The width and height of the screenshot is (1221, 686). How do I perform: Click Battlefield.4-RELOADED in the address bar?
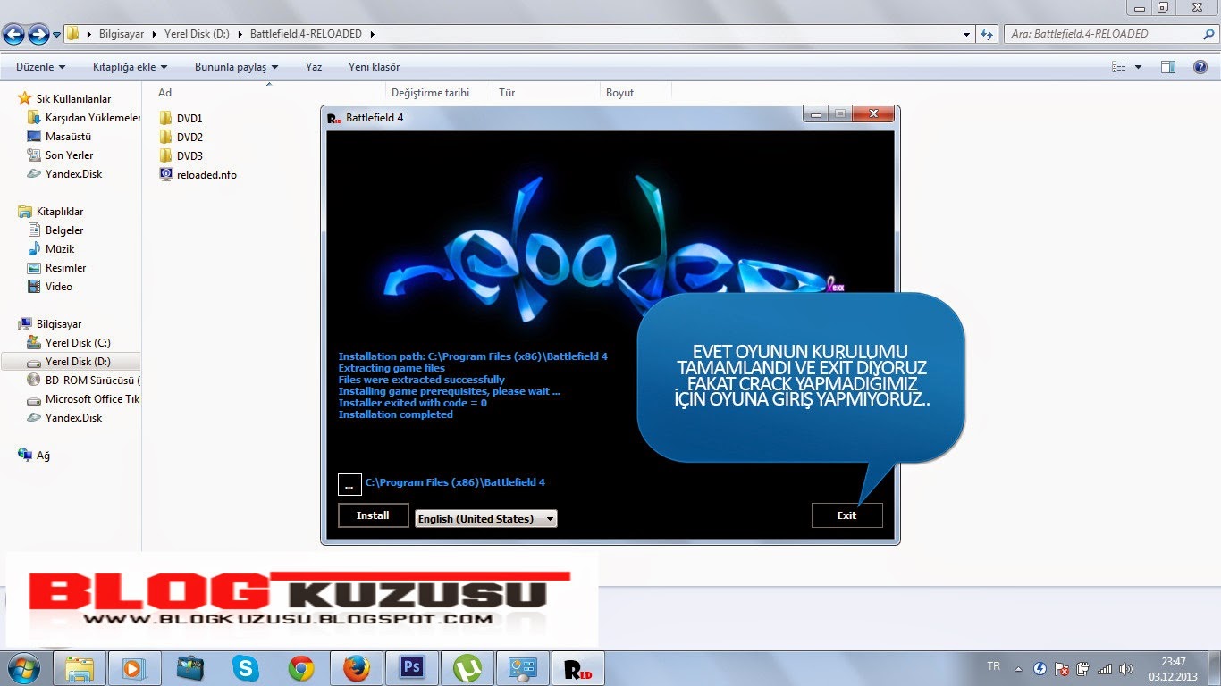tap(306, 34)
